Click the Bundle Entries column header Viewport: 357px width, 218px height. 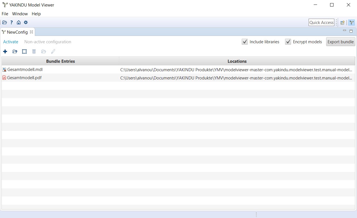pos(60,61)
